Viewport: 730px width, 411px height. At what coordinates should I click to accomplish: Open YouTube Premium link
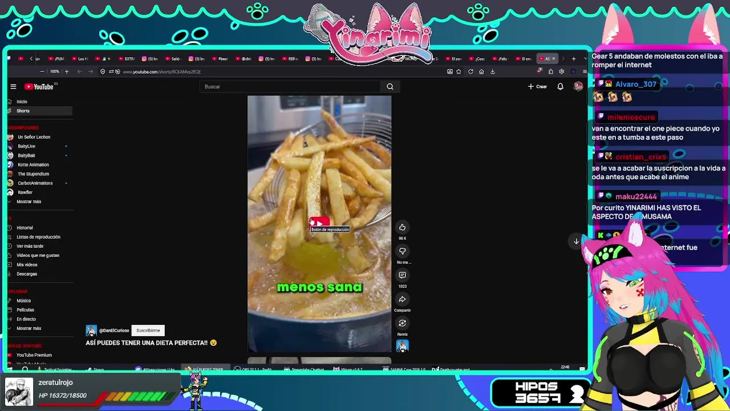[34, 355]
